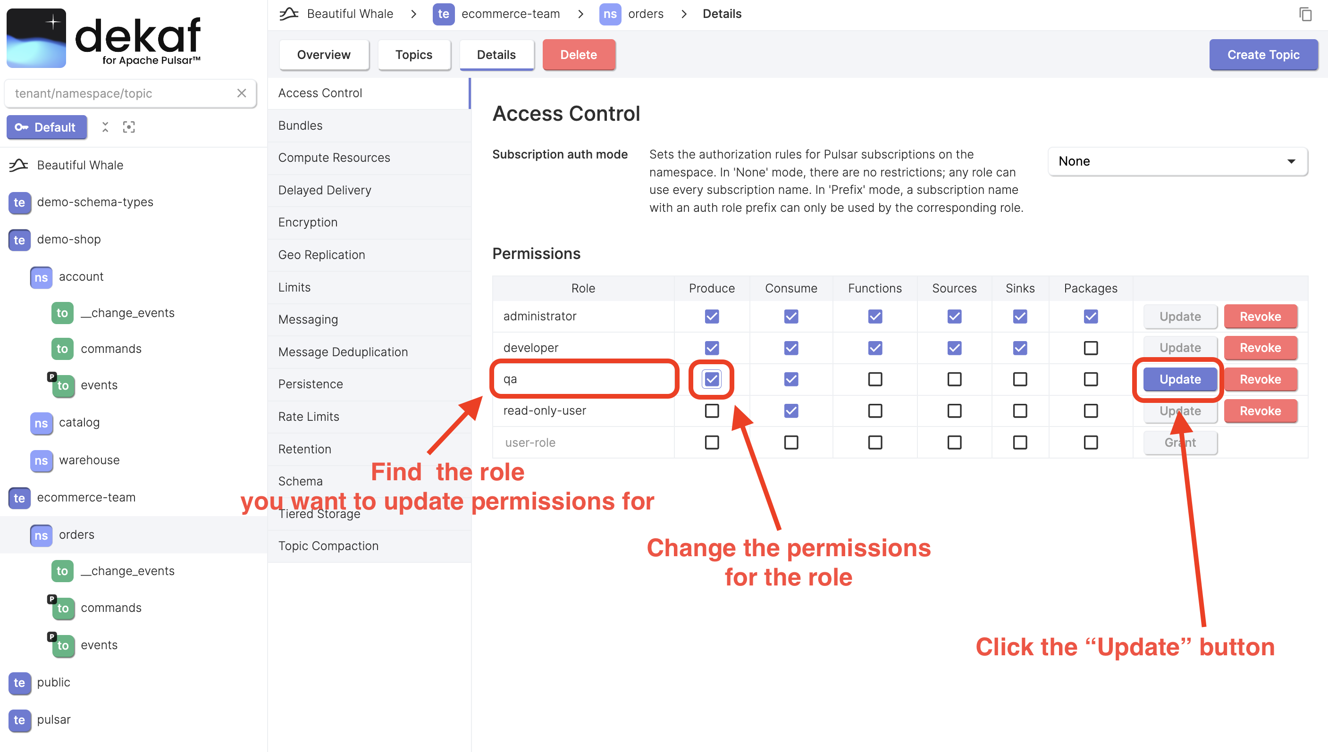Select the Details tab
The image size is (1328, 752).
point(496,55)
